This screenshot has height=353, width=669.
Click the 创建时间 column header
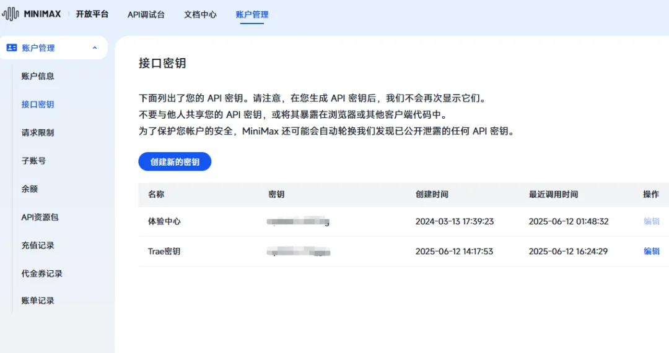pos(432,195)
